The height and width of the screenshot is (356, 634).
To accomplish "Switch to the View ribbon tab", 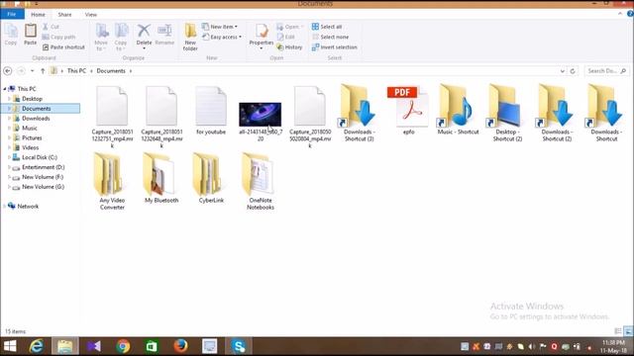I will [91, 14].
